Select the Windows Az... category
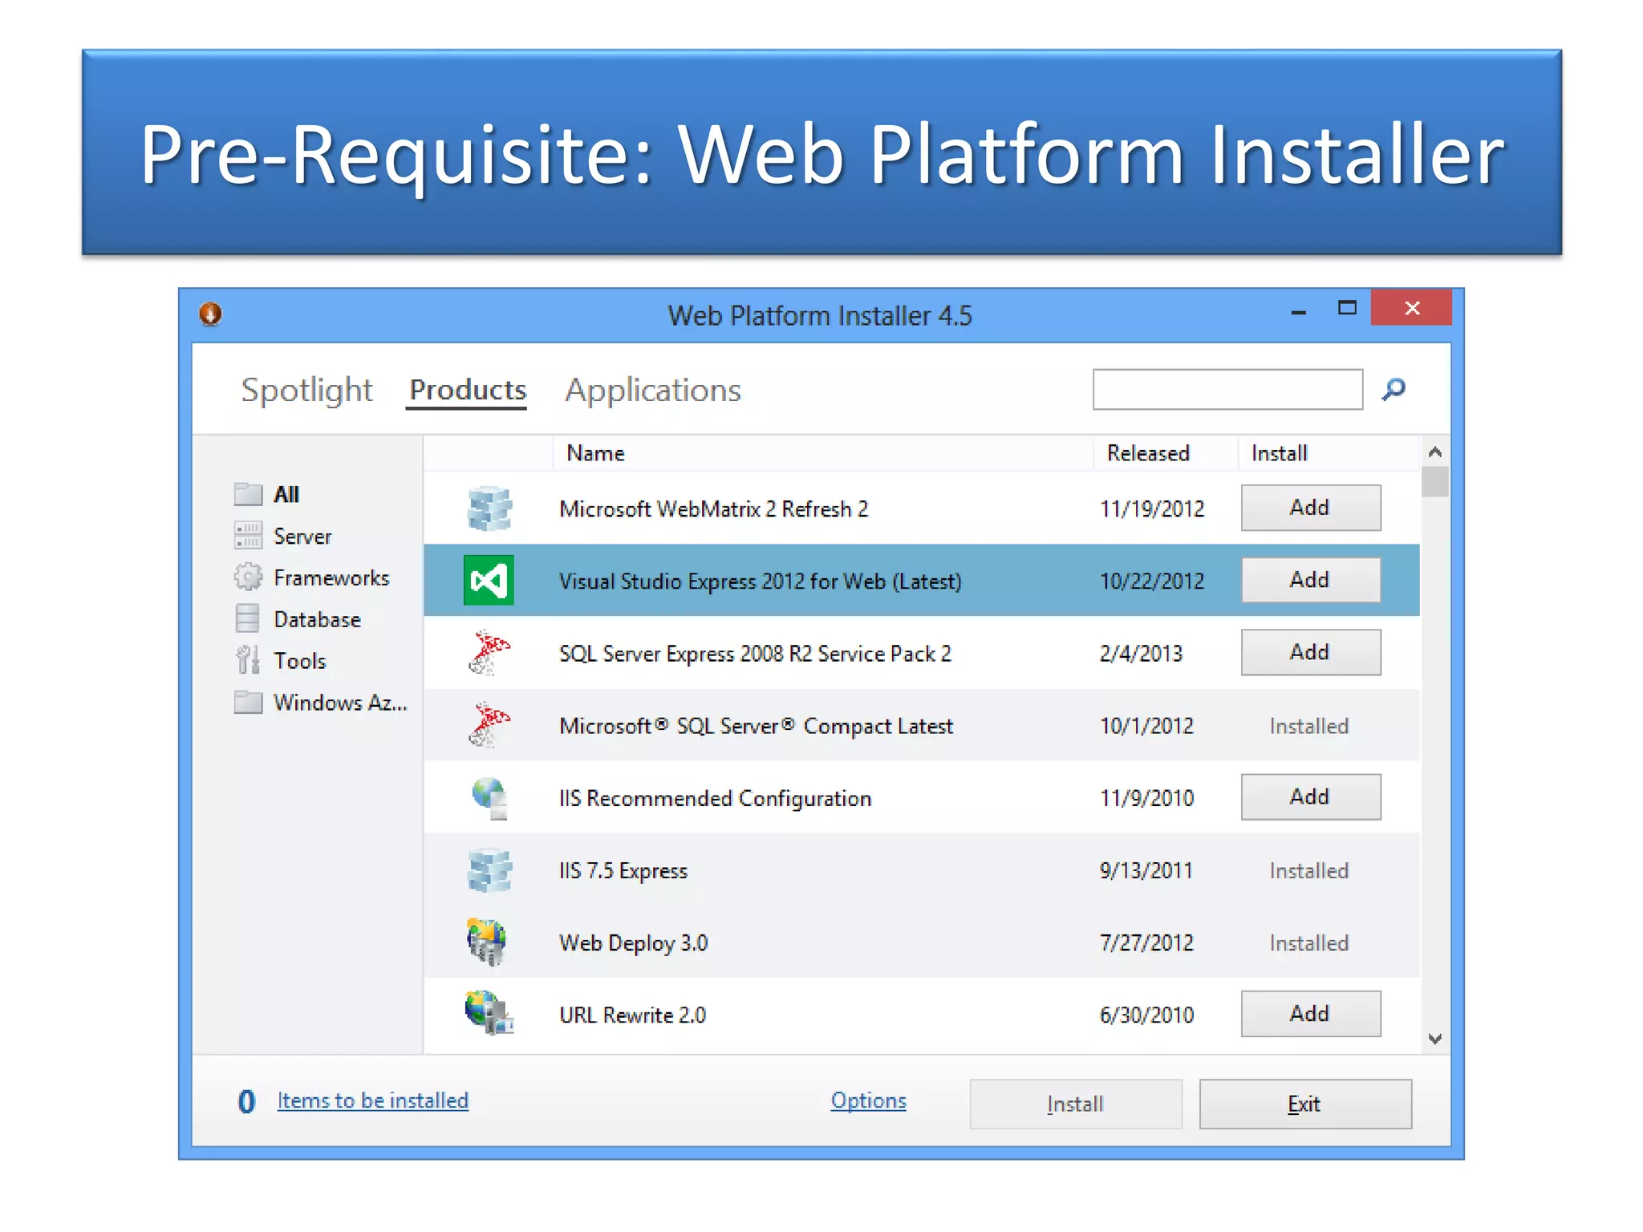The image size is (1643, 1232). tap(340, 703)
